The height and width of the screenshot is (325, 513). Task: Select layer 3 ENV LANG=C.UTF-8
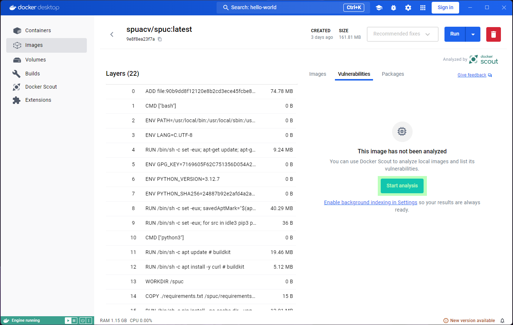pyautogui.click(x=202, y=135)
